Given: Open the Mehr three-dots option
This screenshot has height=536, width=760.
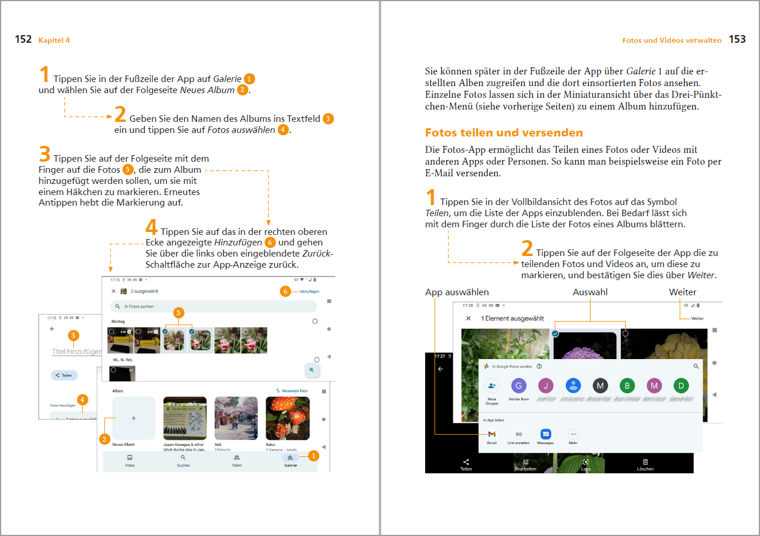Looking at the screenshot, I should pos(573,434).
